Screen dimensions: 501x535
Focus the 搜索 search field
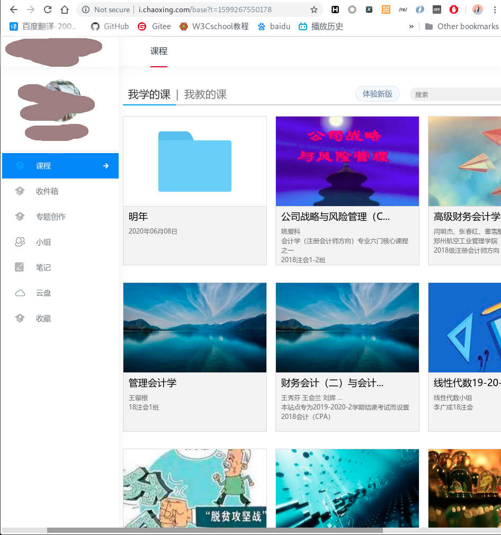tap(455, 94)
